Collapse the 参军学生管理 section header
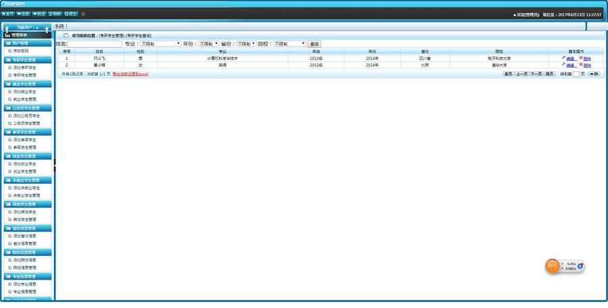Viewport: 608px width, 308px height. (28, 132)
